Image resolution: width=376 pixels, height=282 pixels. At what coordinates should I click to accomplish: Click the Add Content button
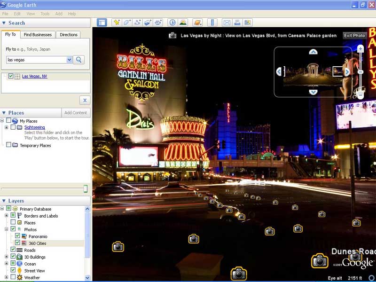(x=76, y=113)
